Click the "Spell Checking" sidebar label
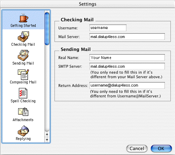175x155 pixels. tap(23, 101)
